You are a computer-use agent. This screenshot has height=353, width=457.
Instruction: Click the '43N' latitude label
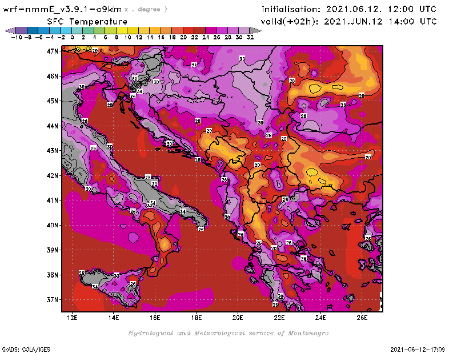53,151
